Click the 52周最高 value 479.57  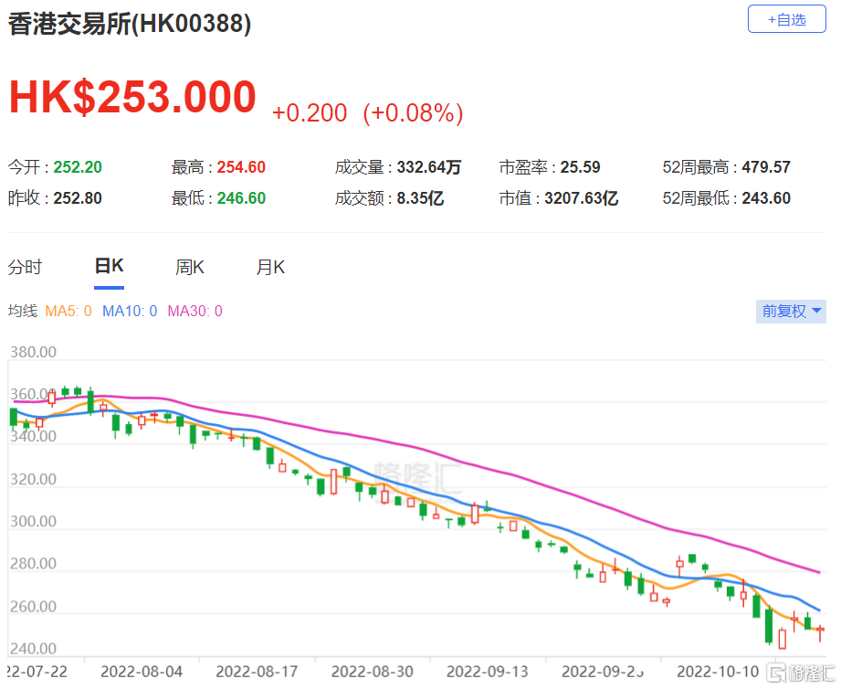766,167
